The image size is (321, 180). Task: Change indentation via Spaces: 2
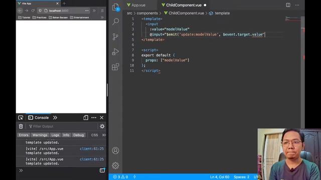click(x=241, y=177)
